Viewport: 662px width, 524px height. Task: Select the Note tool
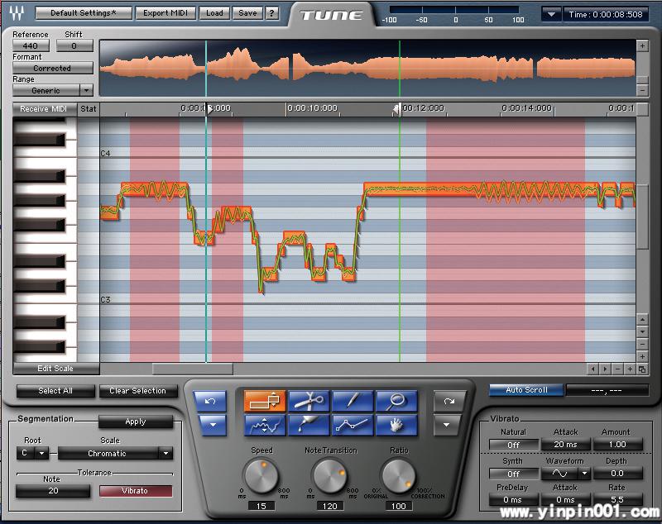[265, 401]
